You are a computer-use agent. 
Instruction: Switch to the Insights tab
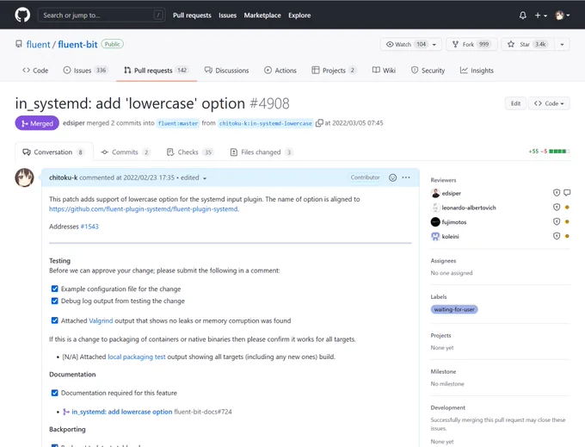[x=477, y=71]
